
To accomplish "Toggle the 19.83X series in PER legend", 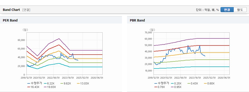I will point(50,87).
